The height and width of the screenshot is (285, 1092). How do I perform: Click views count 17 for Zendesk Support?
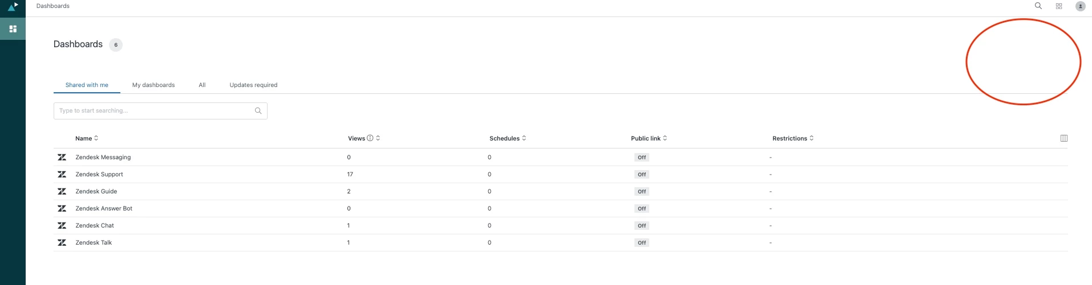point(350,174)
